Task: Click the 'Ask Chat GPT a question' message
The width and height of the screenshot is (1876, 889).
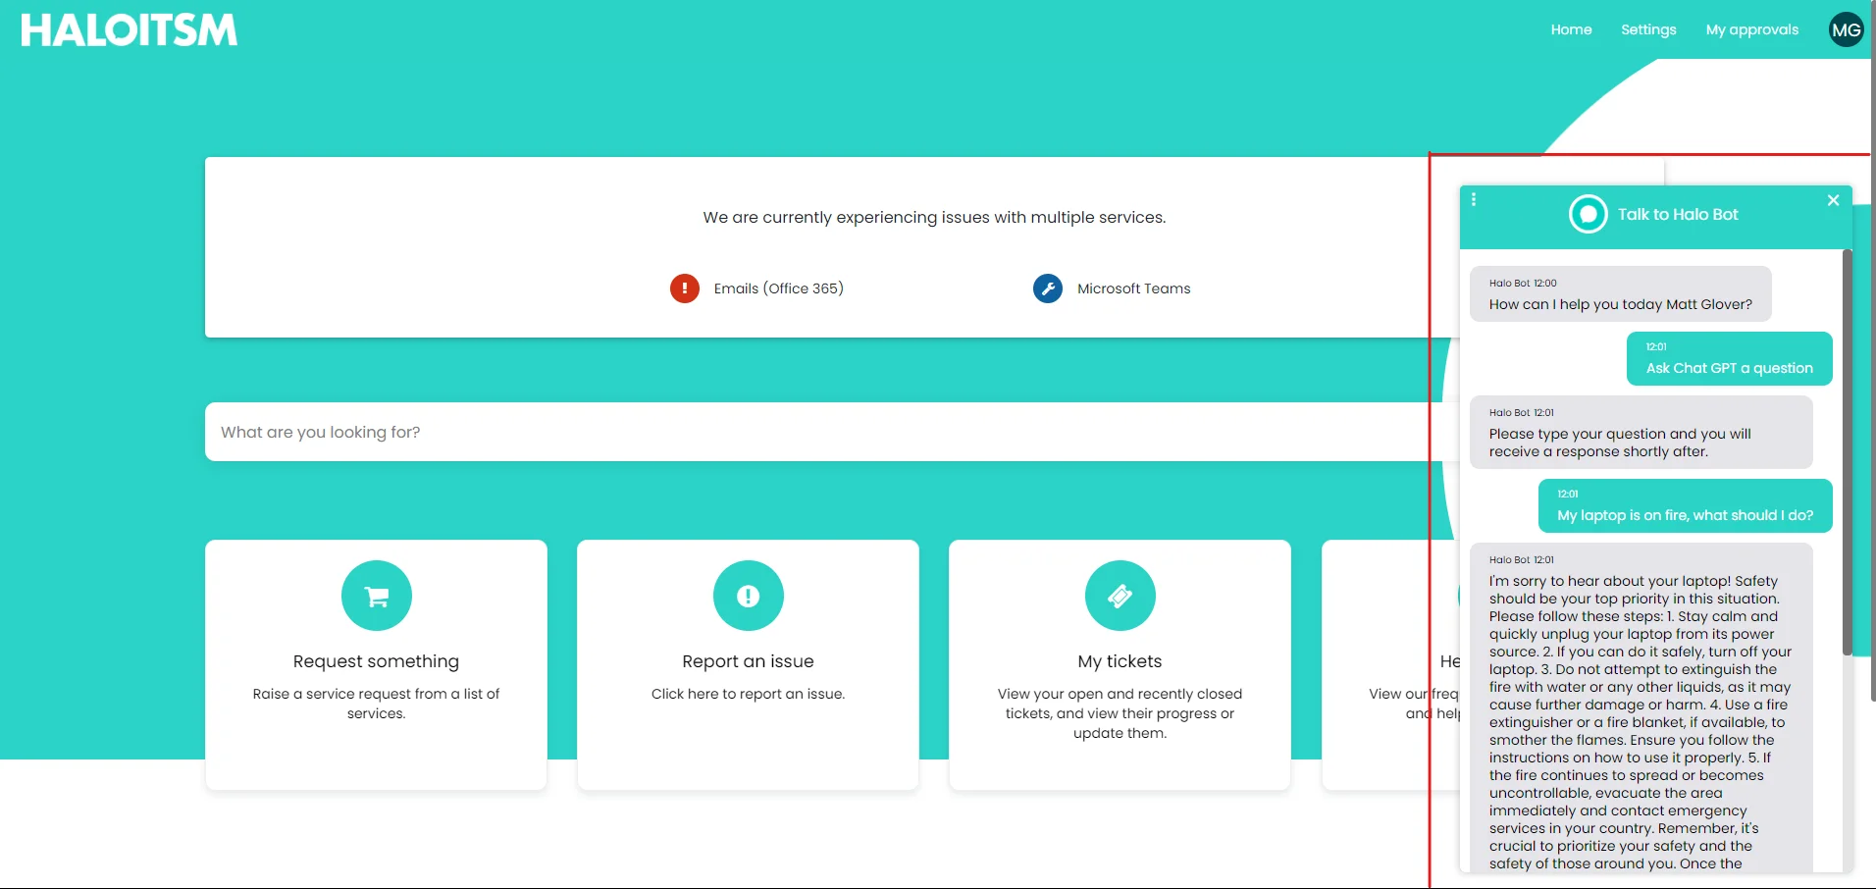Action: pyautogui.click(x=1730, y=358)
